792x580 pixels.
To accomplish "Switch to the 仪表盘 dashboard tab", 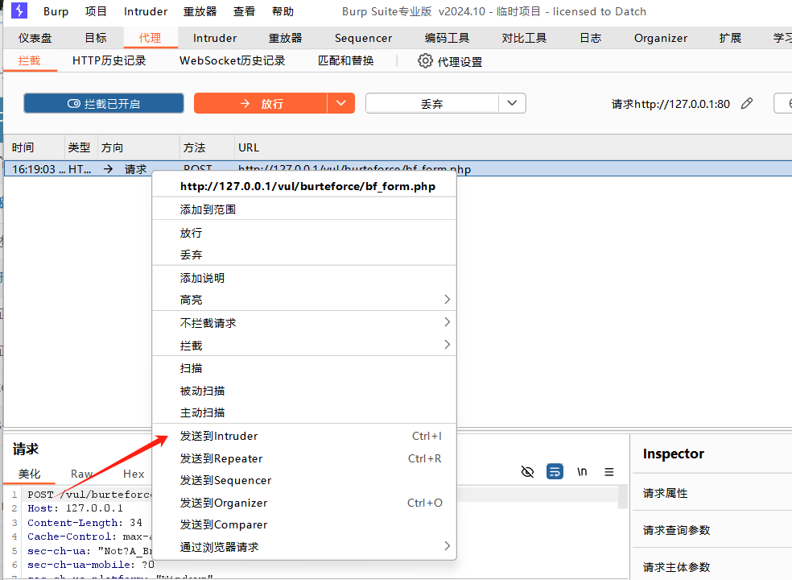I will (x=35, y=38).
